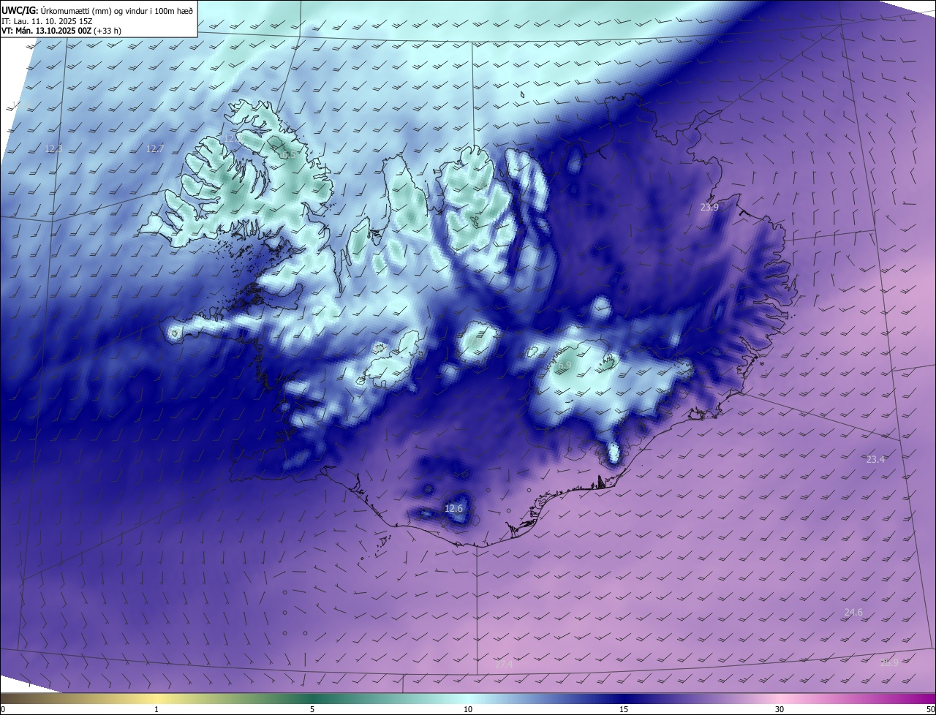Image resolution: width=936 pixels, height=715 pixels.
Task: Click the 'IT: Lau. 11. 10. 2025 15Z' line
Action: (x=47, y=20)
